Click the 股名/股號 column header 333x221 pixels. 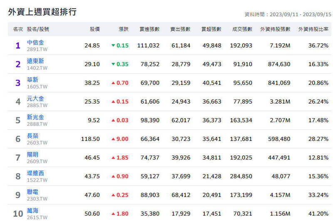38,29
